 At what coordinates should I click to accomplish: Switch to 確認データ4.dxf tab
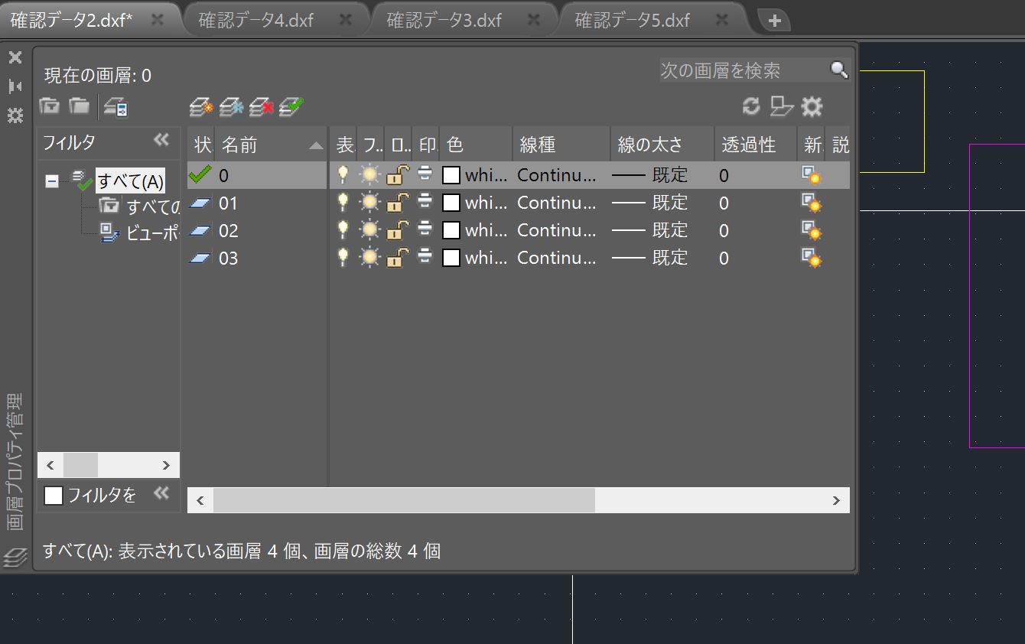coord(255,20)
